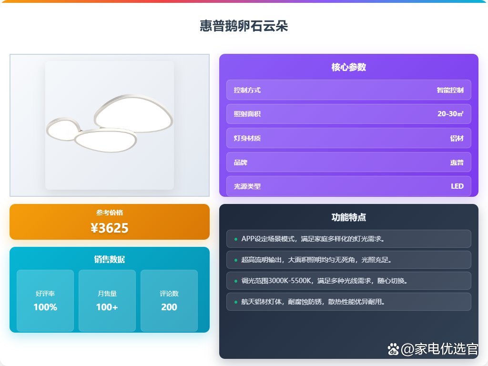The height and width of the screenshot is (366, 488).
Task: Select the 超高流明输出 feature row
Action: (x=348, y=260)
